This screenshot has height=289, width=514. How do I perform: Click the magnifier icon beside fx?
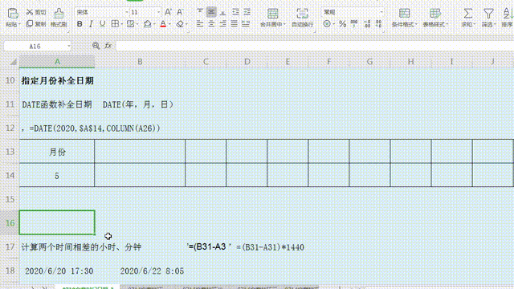click(96, 46)
